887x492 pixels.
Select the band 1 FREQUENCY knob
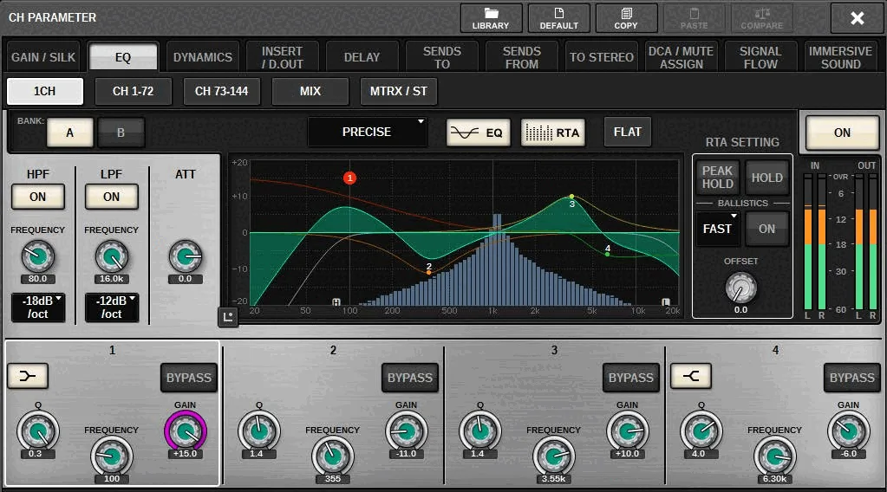point(112,457)
